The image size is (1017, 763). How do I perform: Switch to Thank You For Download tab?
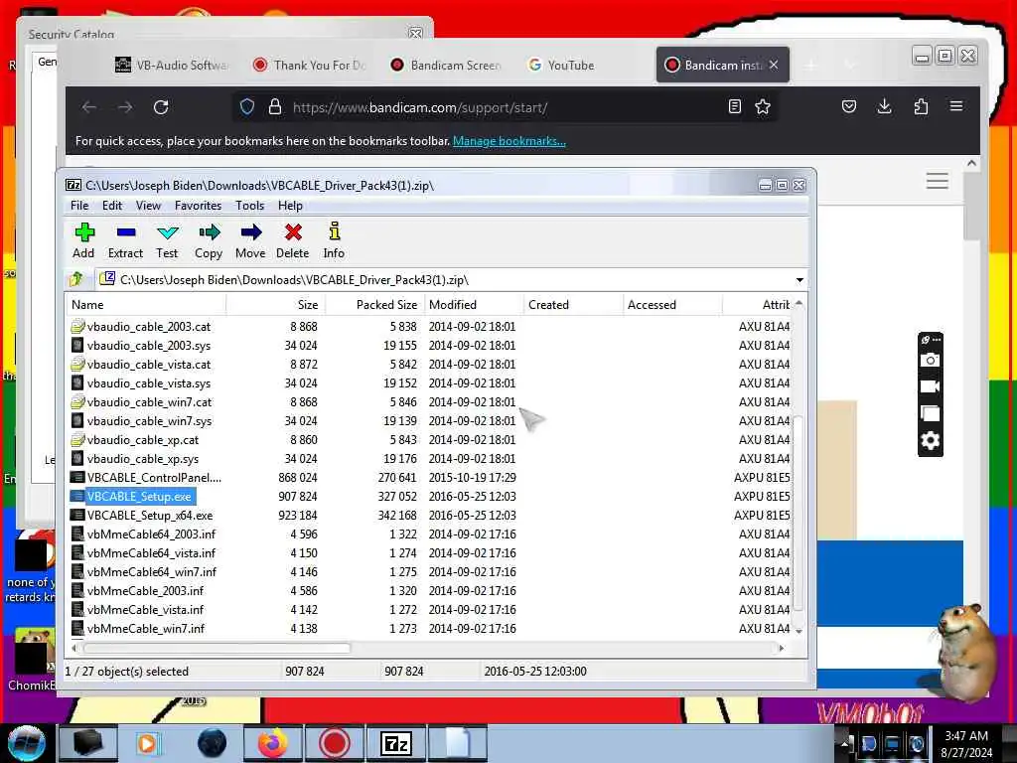(x=310, y=65)
